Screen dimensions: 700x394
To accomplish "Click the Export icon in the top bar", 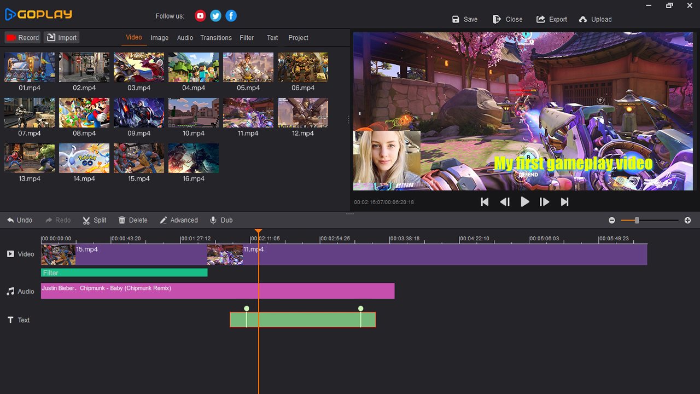I will (551, 19).
